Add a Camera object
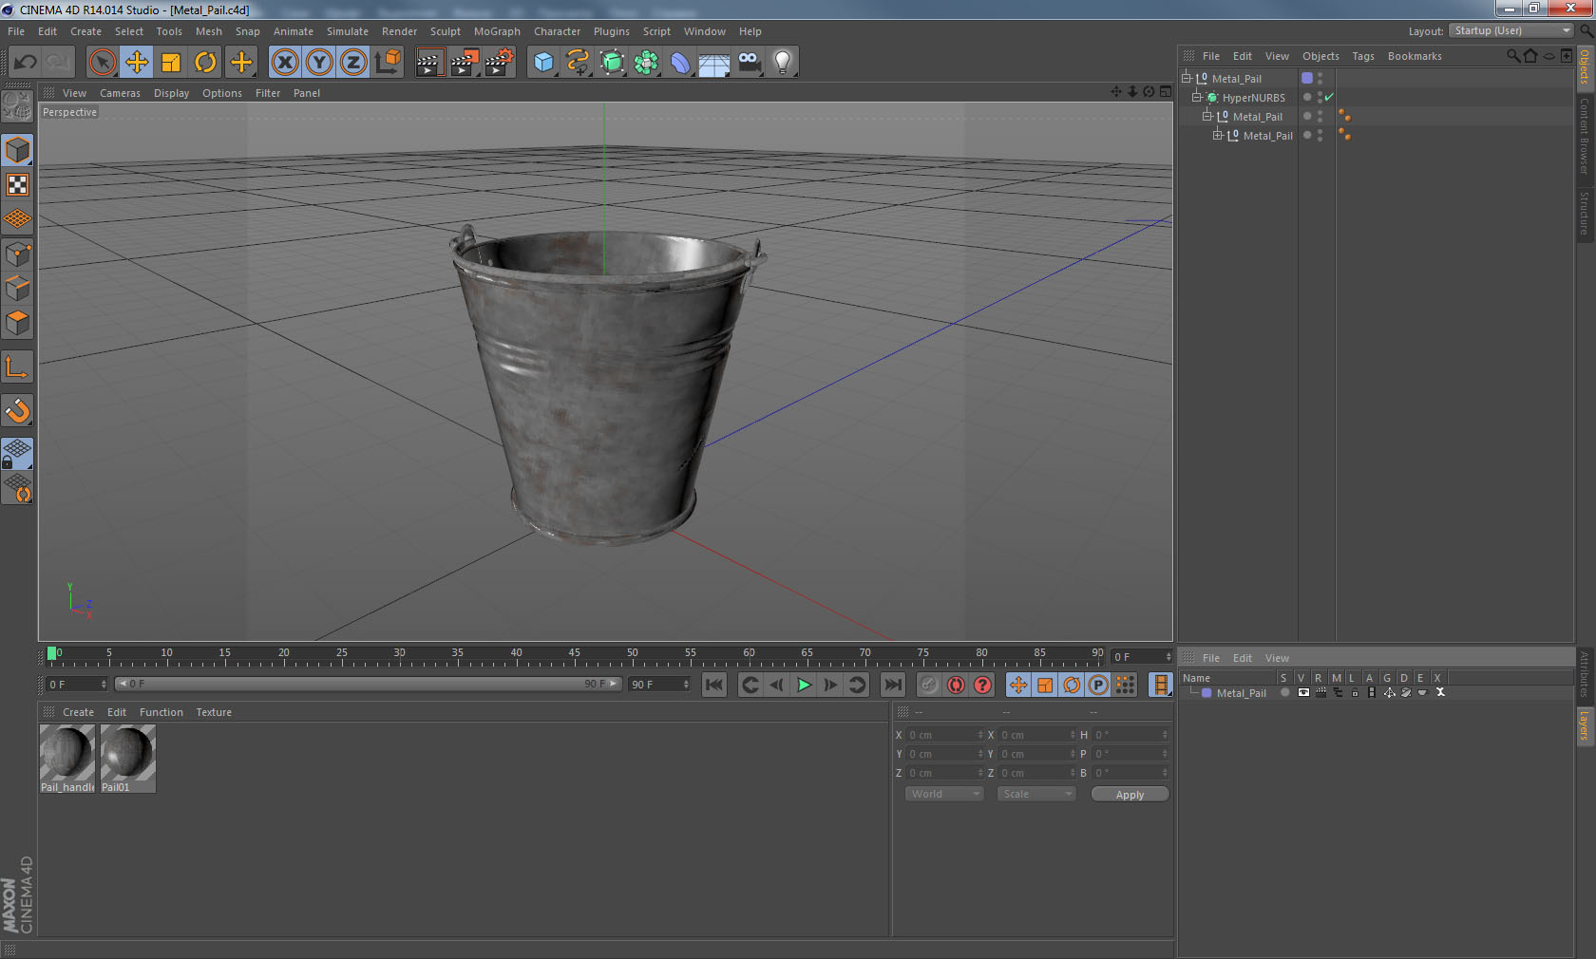Viewport: 1596px width, 959px height. coord(749,63)
